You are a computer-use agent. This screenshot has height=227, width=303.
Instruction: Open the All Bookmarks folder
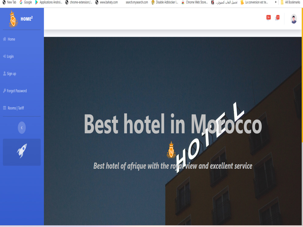click(291, 2)
